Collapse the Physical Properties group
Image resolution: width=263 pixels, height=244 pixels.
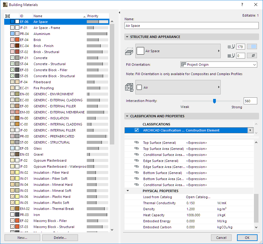point(128,191)
